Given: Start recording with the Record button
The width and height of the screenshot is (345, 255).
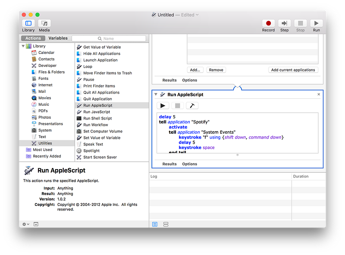Looking at the screenshot, I should (268, 23).
